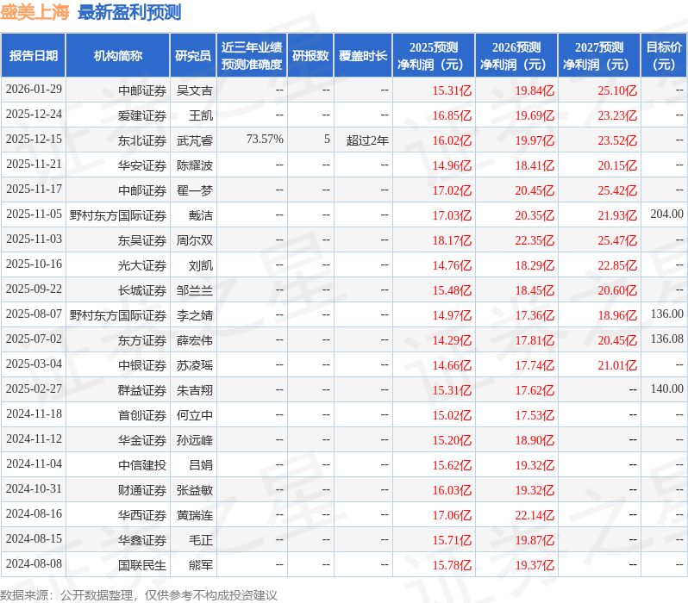
Task: Click the 研究员 column header
Action: click(x=192, y=56)
